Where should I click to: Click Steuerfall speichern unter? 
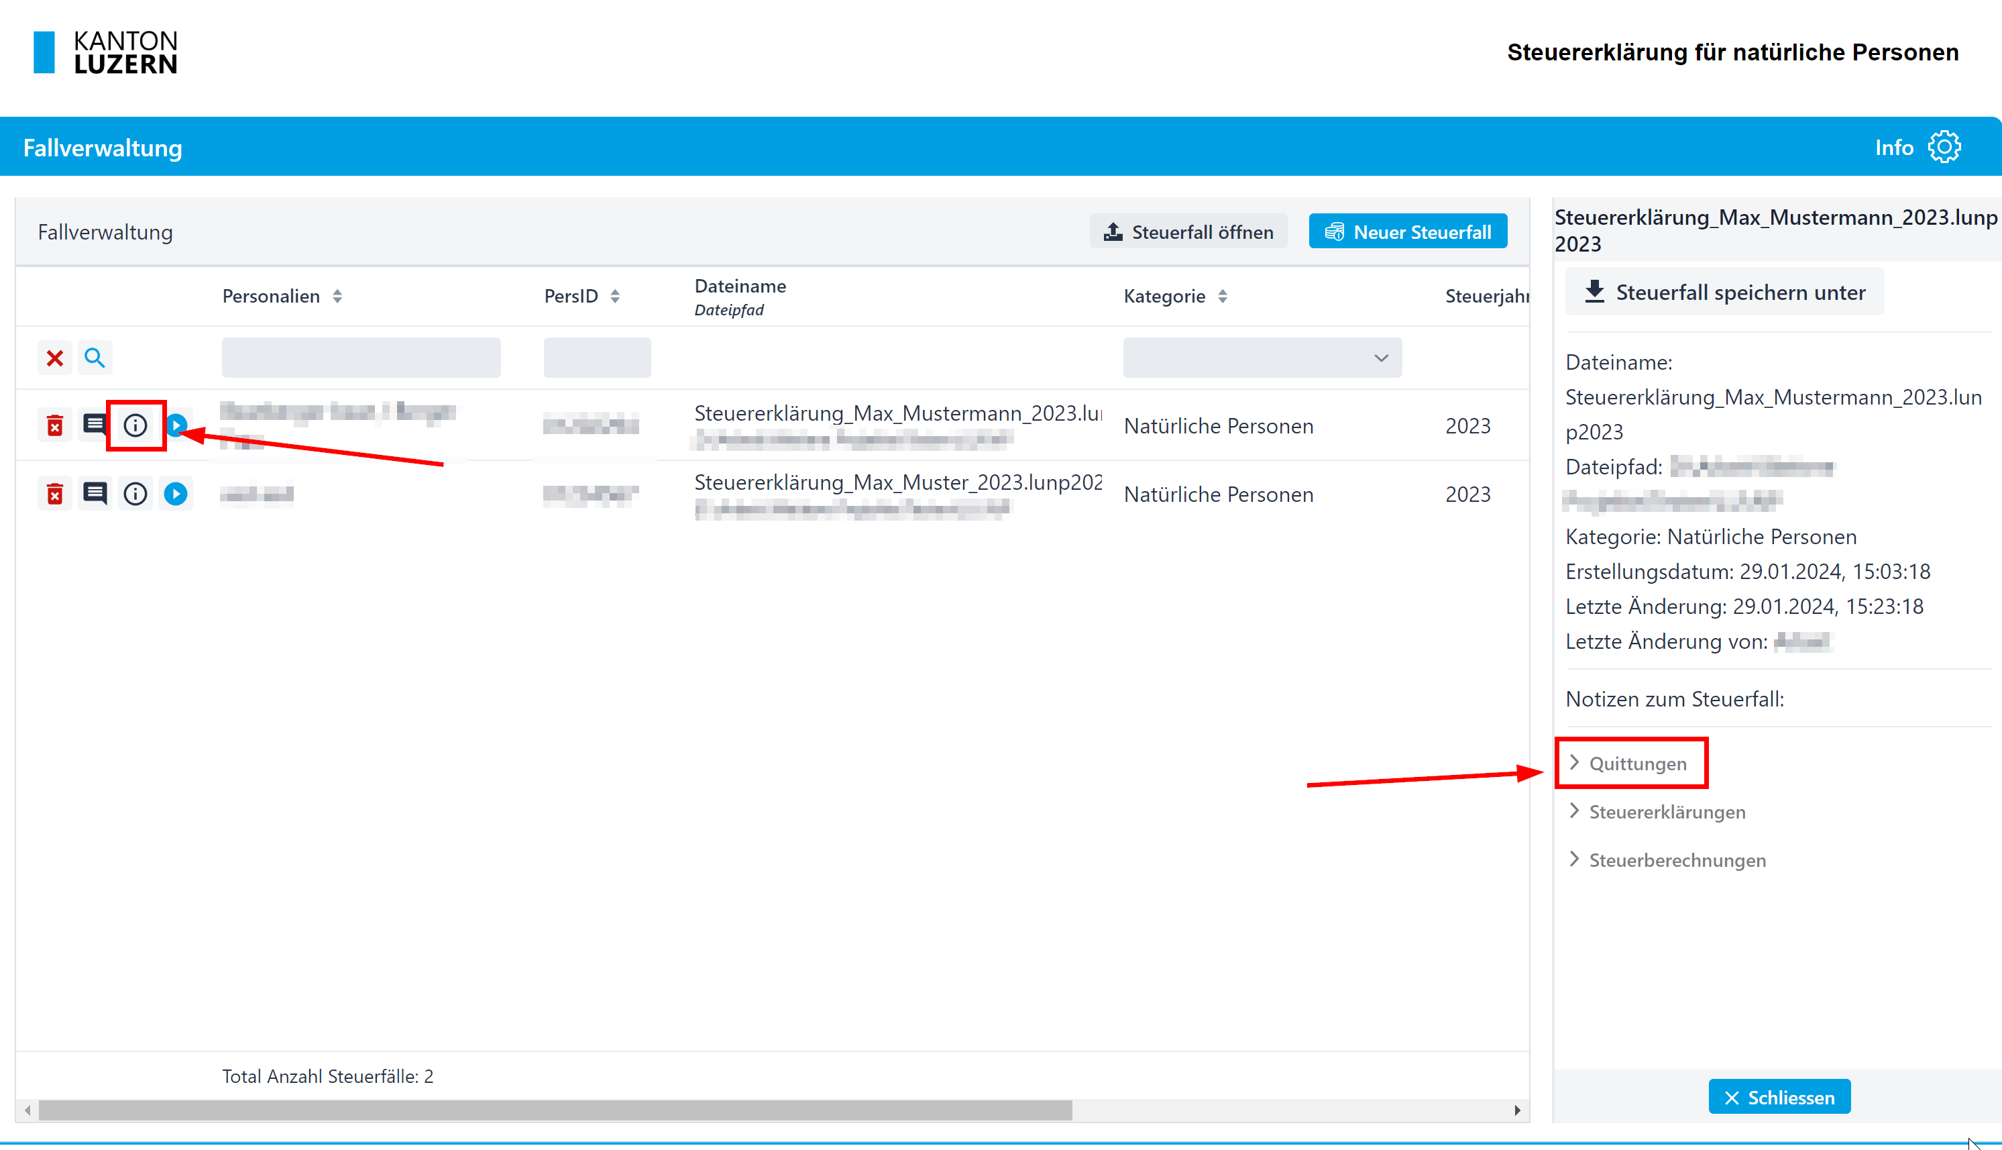pyautogui.click(x=1724, y=293)
